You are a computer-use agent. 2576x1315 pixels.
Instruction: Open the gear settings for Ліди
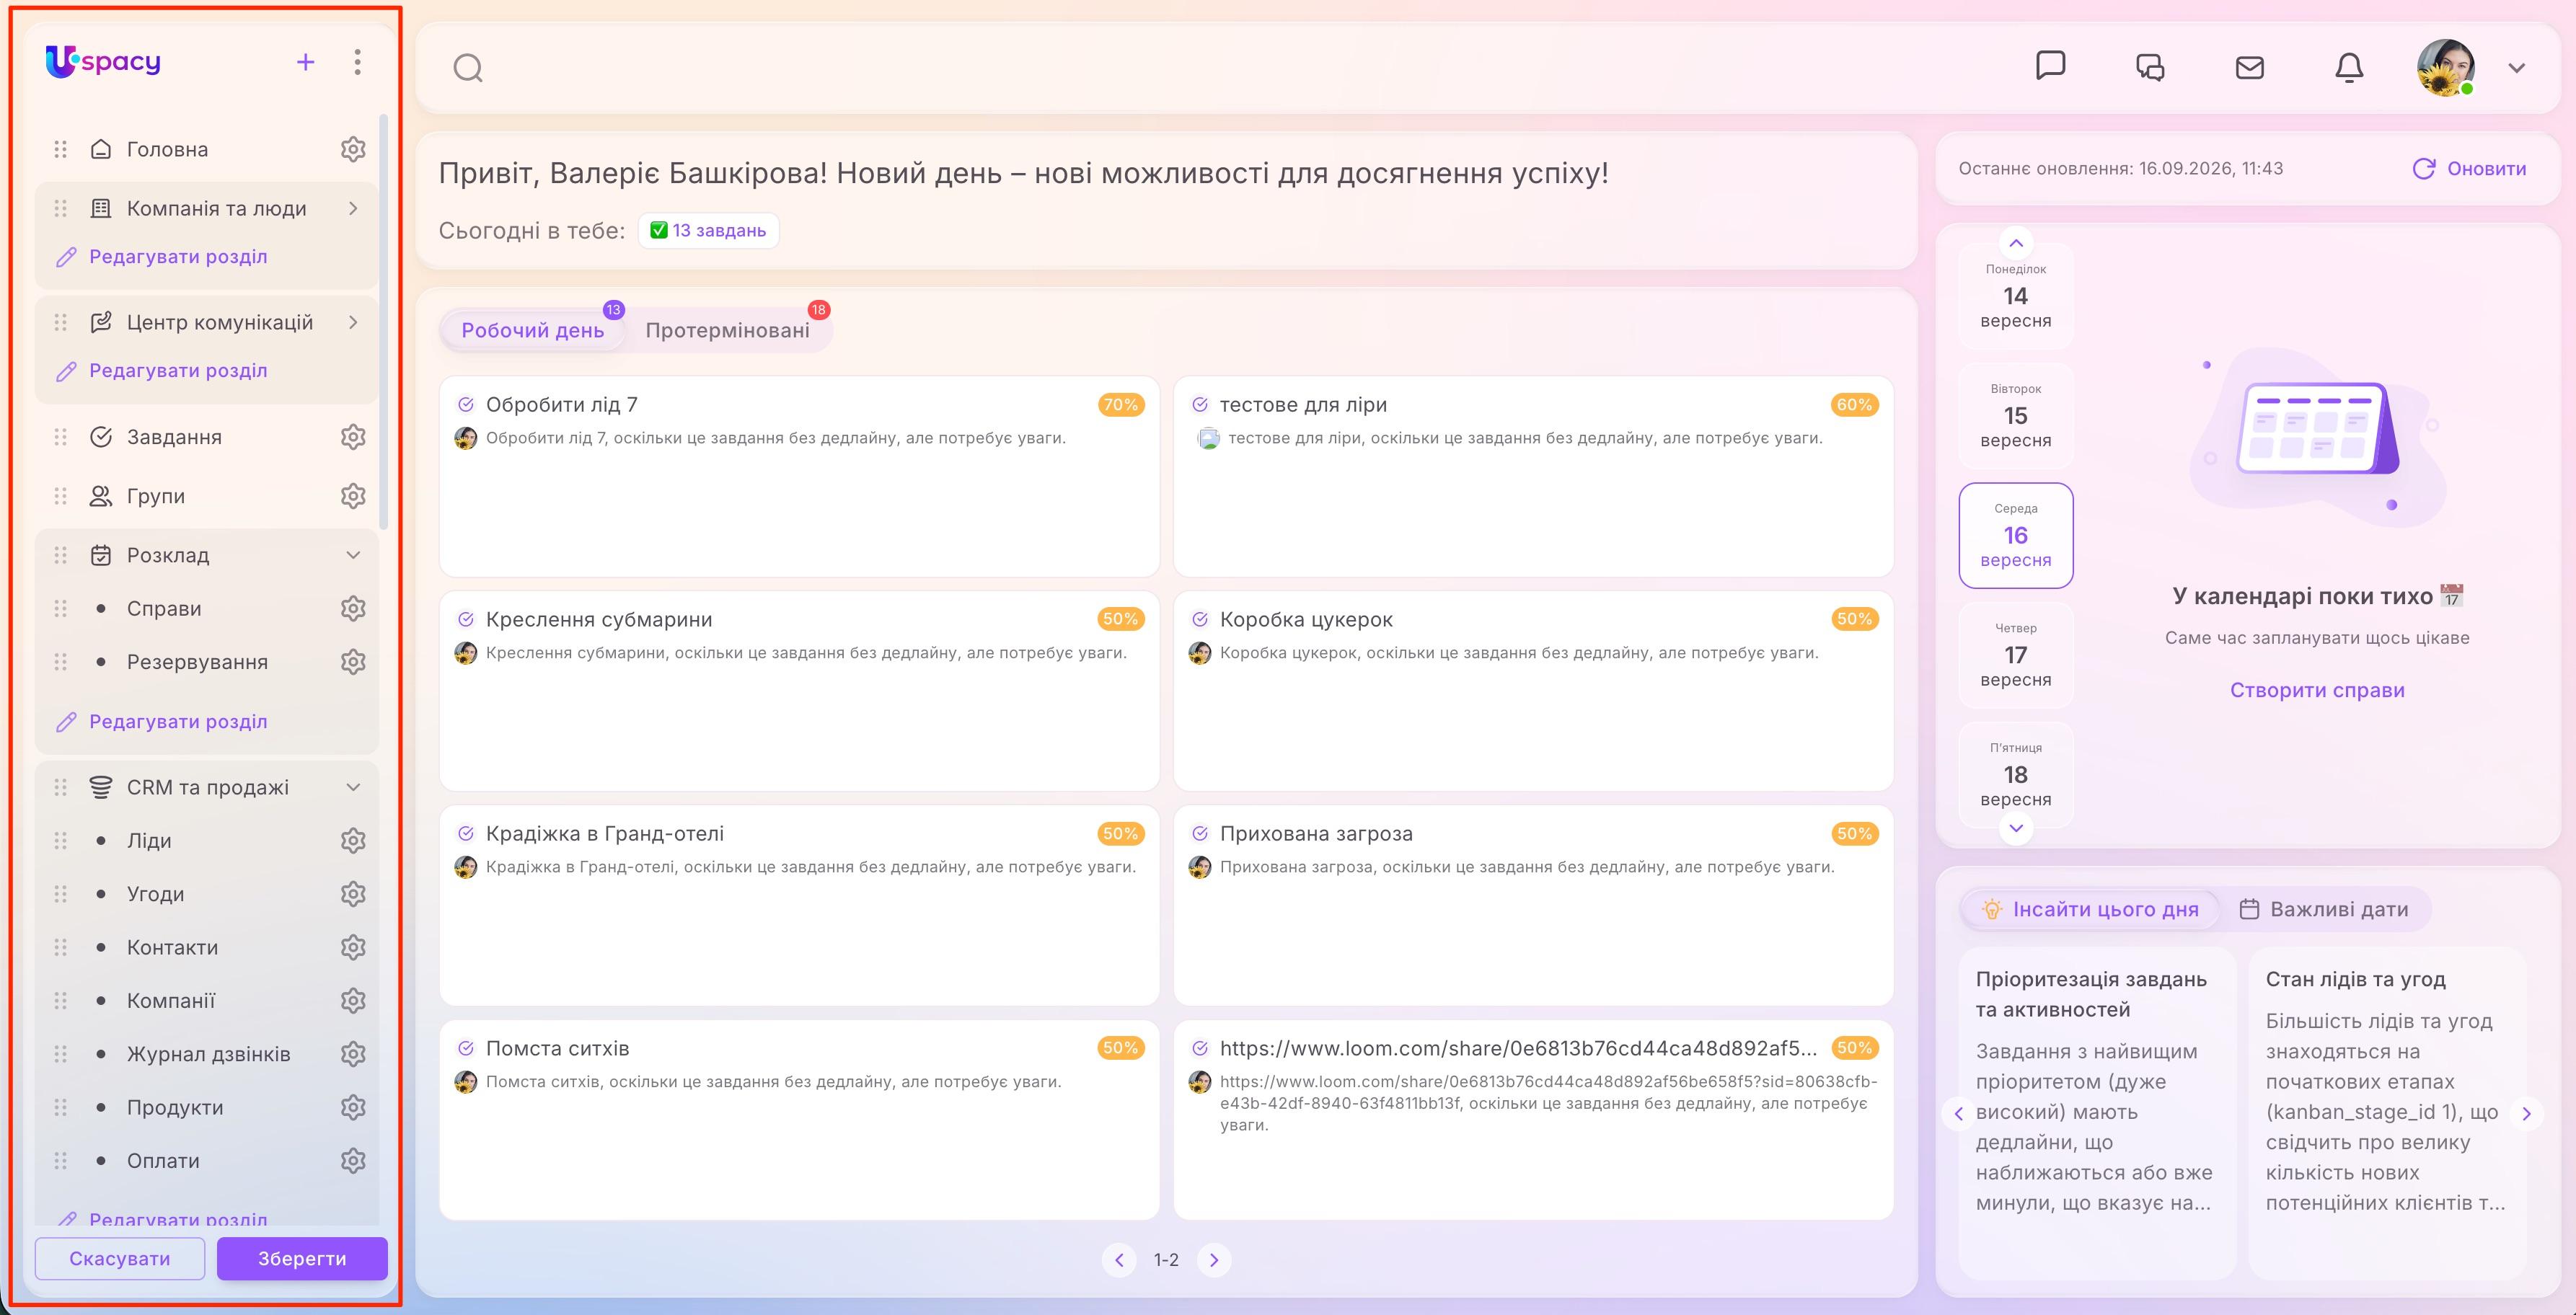point(353,841)
